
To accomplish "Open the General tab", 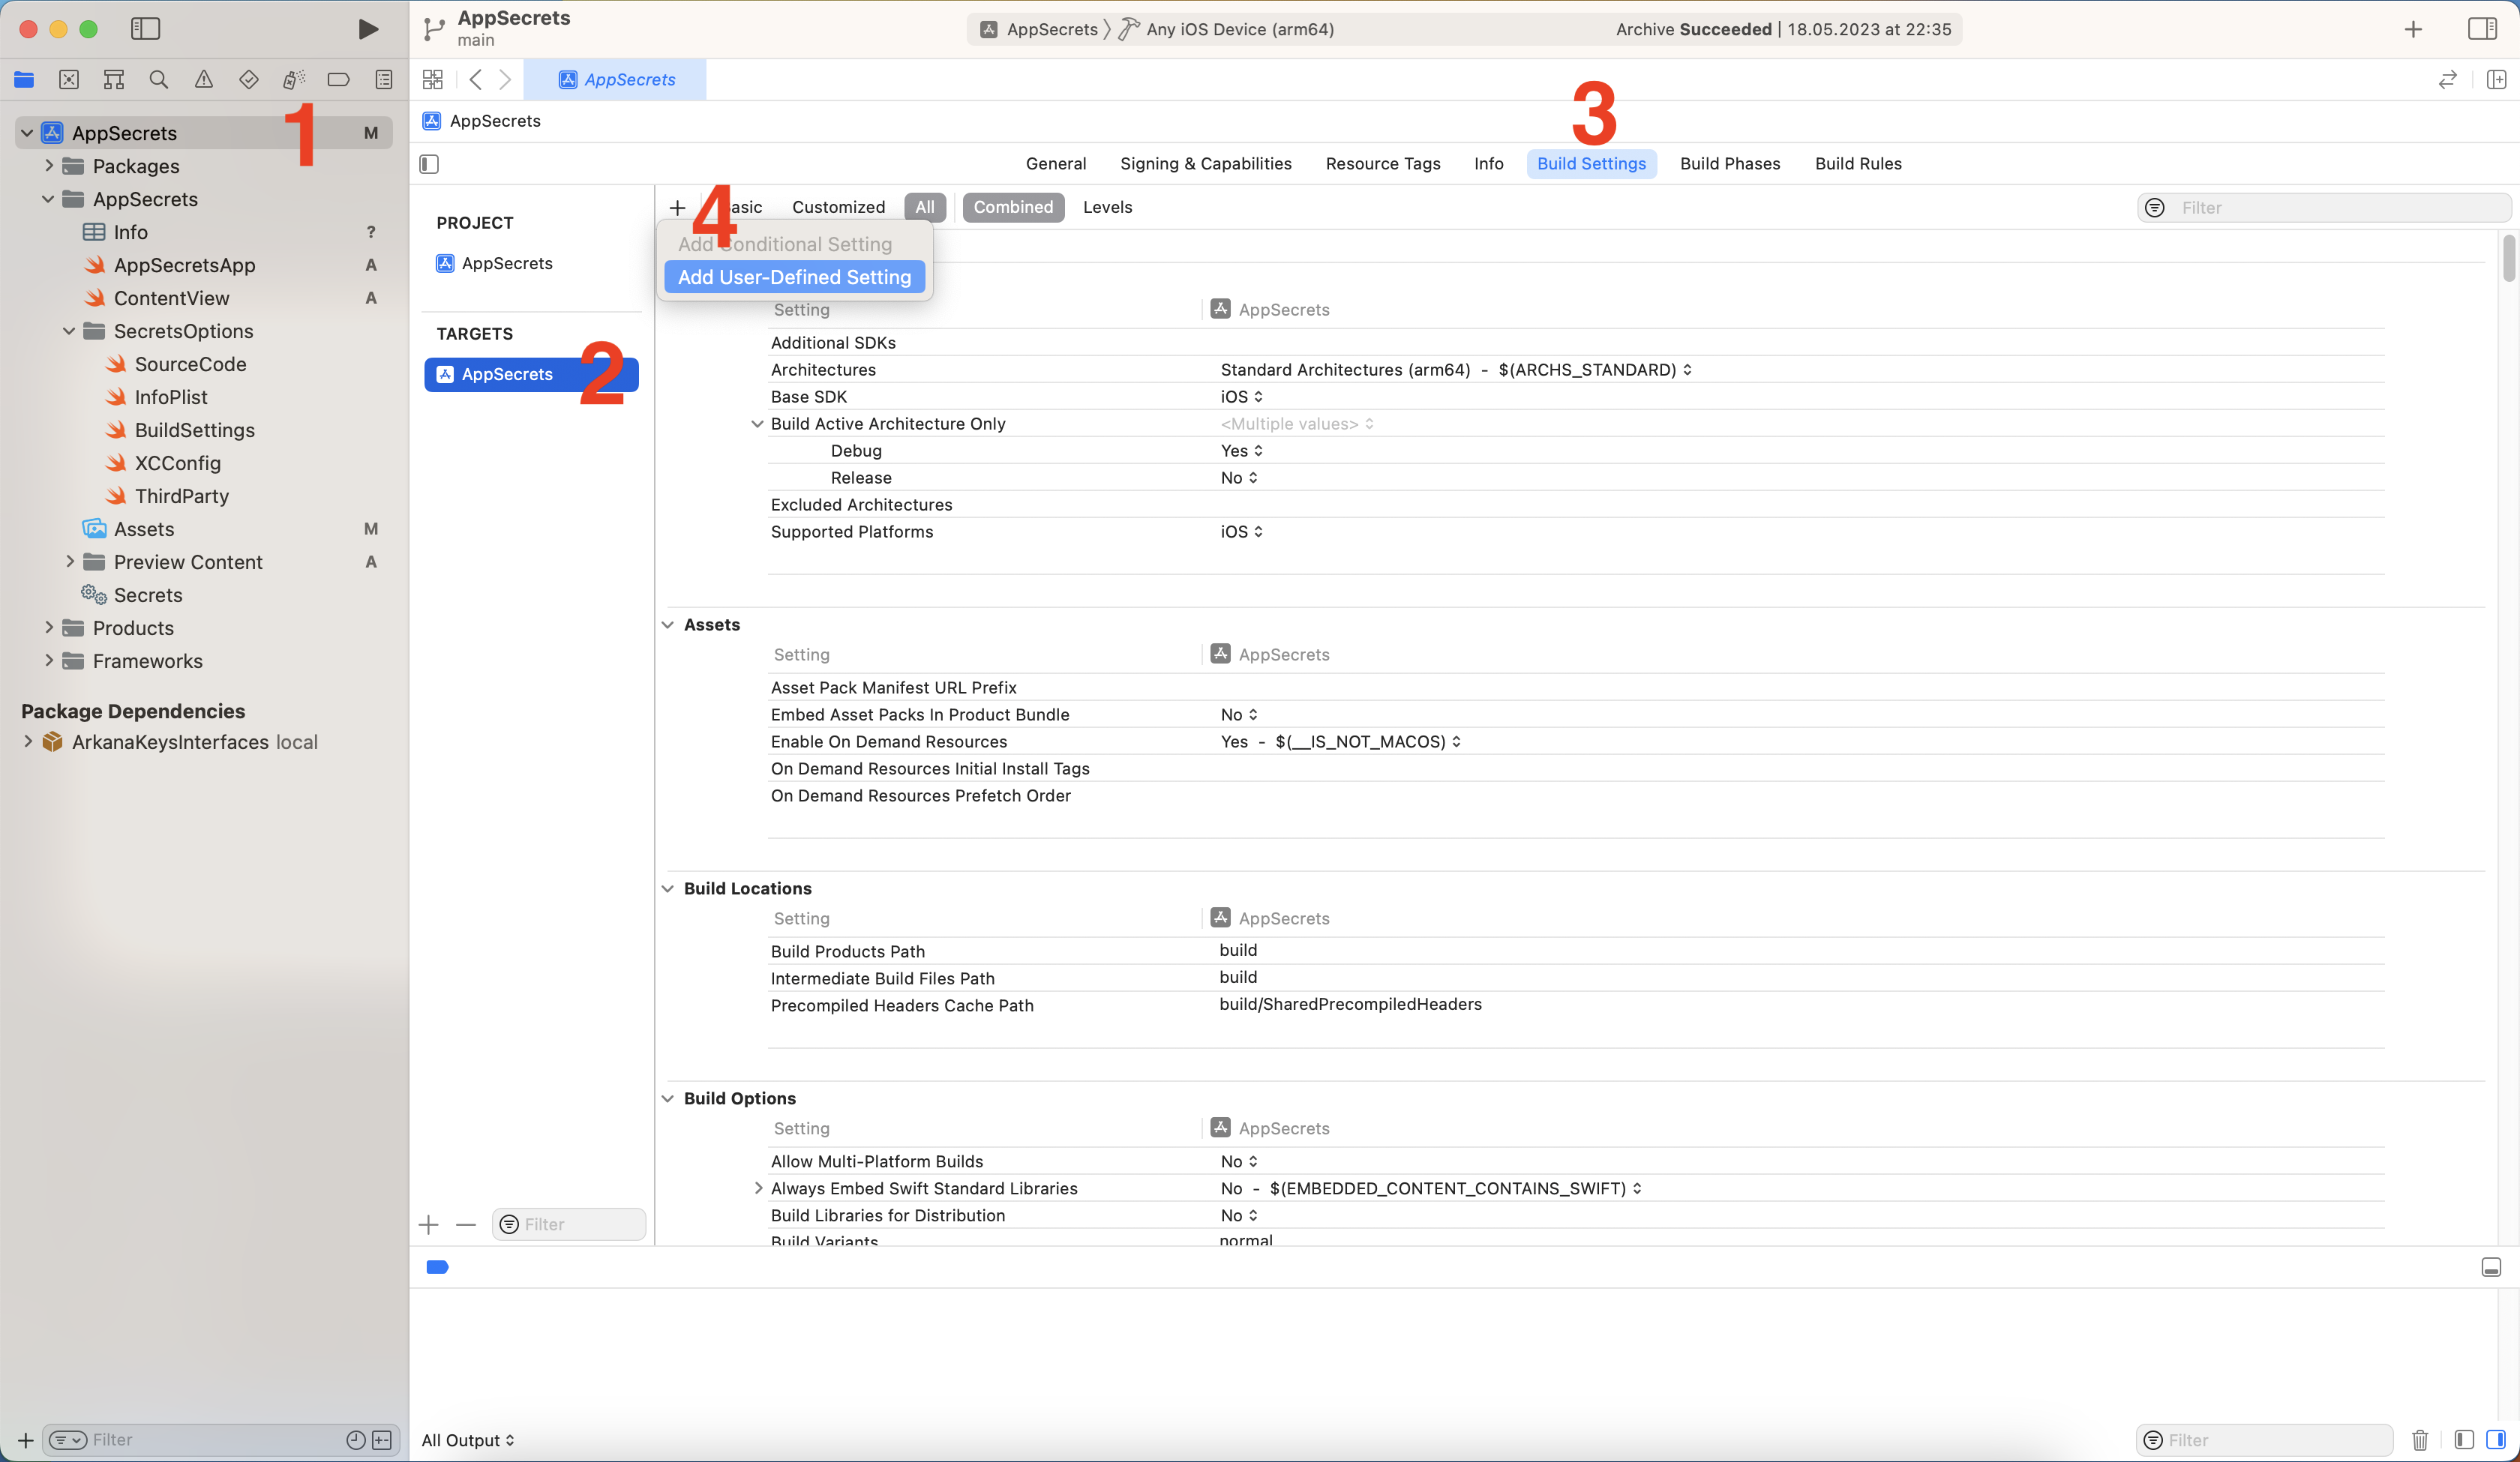I will pyautogui.click(x=1055, y=164).
